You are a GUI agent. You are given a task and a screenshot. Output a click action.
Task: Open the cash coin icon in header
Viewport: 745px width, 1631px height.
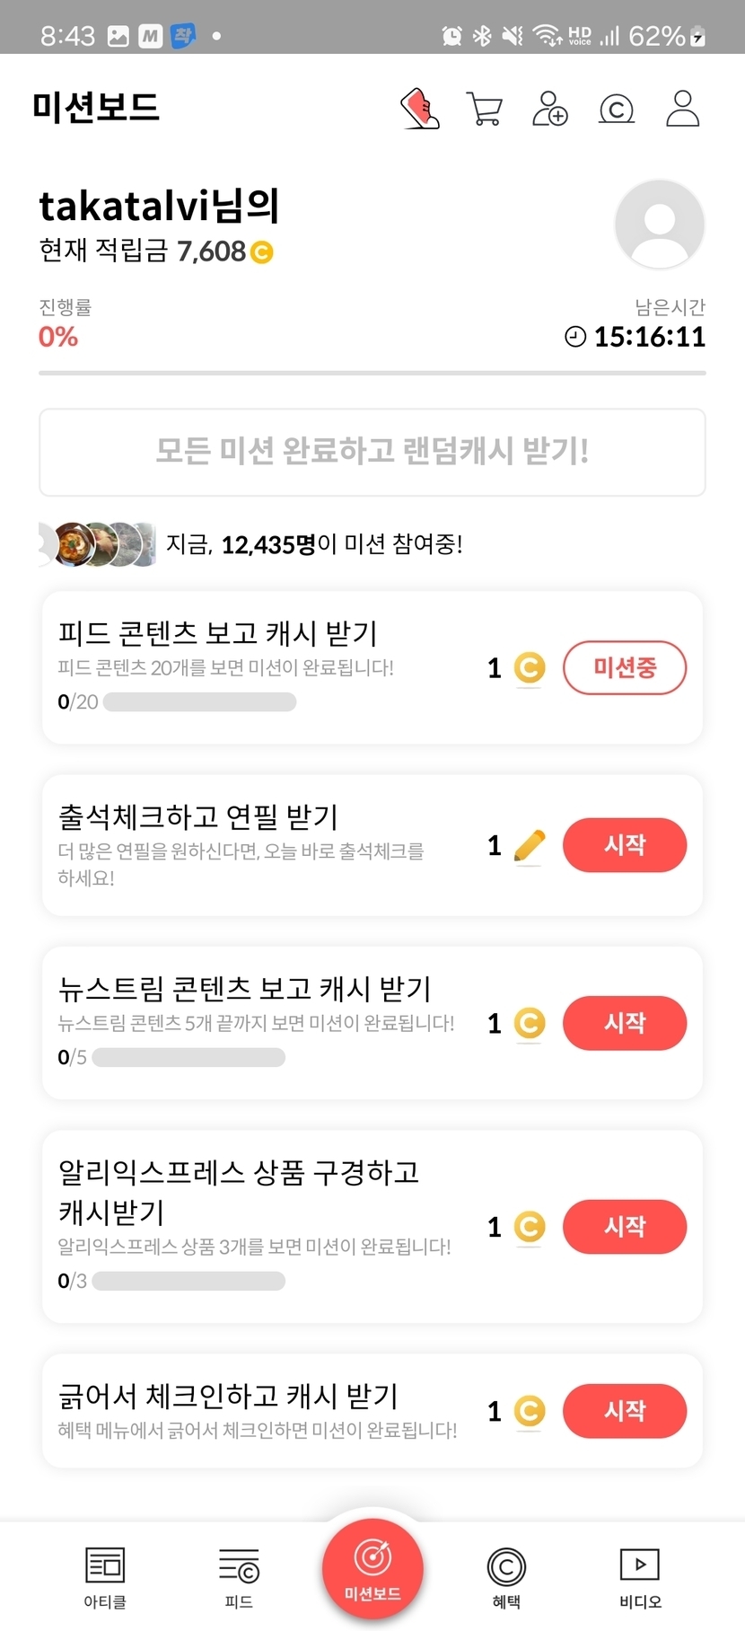[x=617, y=110]
